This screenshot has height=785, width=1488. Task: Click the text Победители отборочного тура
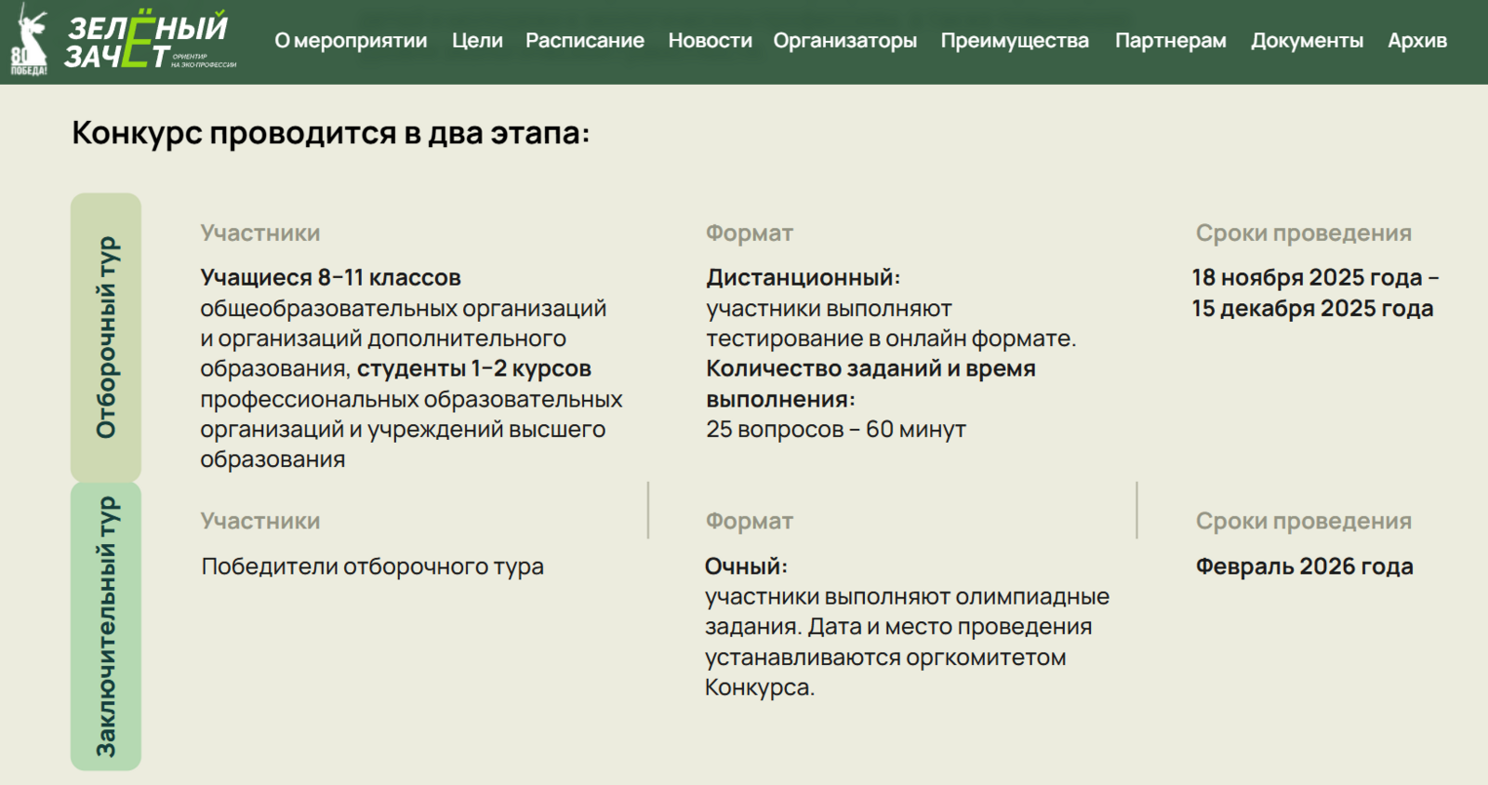pyautogui.click(x=373, y=566)
